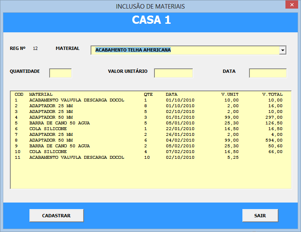Select row 7 ADAPTADOR 25 MM
This screenshot has height=232, width=301.
coord(151,135)
